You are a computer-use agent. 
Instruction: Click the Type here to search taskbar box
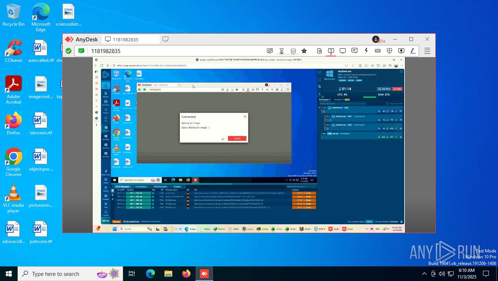[x=70, y=274]
